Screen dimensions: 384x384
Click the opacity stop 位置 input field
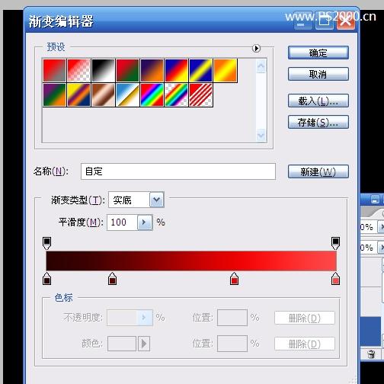pyautogui.click(x=232, y=318)
